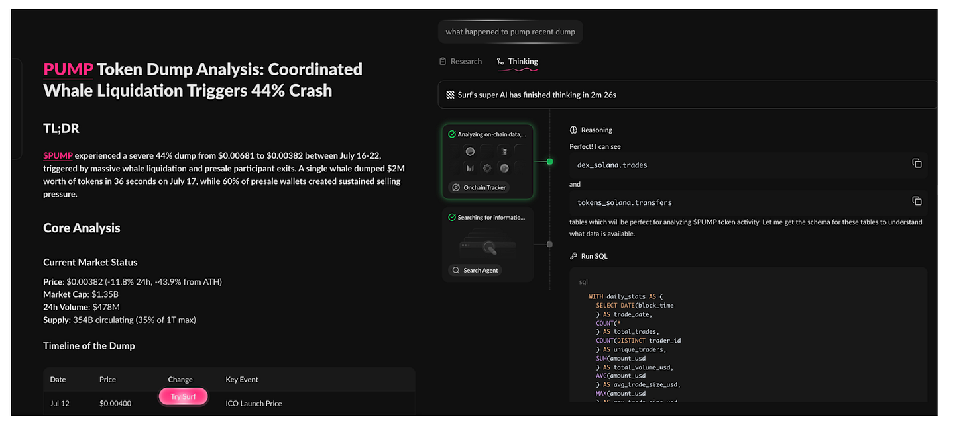Open the Search Agent
The width and height of the screenshot is (965, 438).
(475, 271)
